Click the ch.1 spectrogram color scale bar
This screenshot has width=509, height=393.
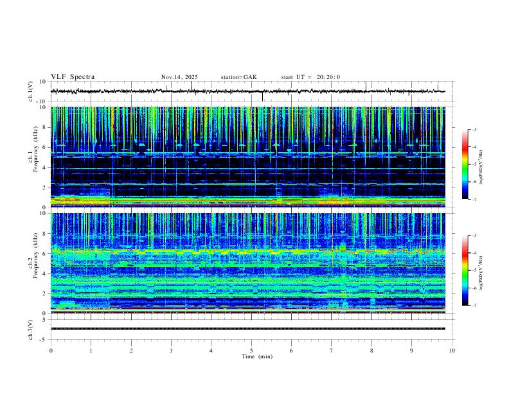[x=465, y=164]
